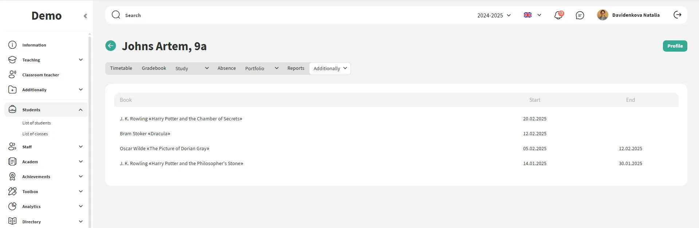Screen dimensions: 699x228
Task: Click the Information sidebar icon
Action: [12, 45]
